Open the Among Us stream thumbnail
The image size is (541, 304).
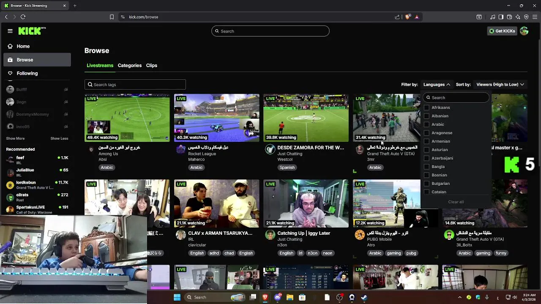[x=127, y=118]
